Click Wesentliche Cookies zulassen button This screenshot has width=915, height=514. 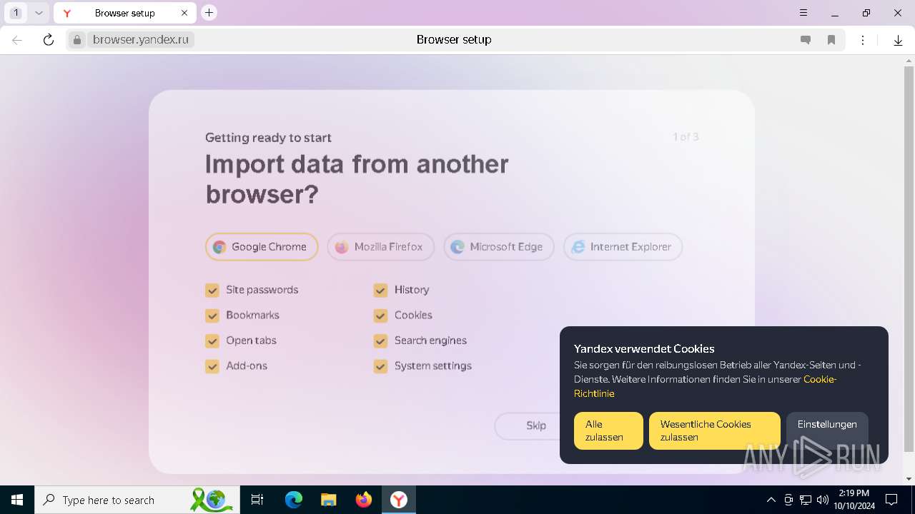tap(715, 430)
